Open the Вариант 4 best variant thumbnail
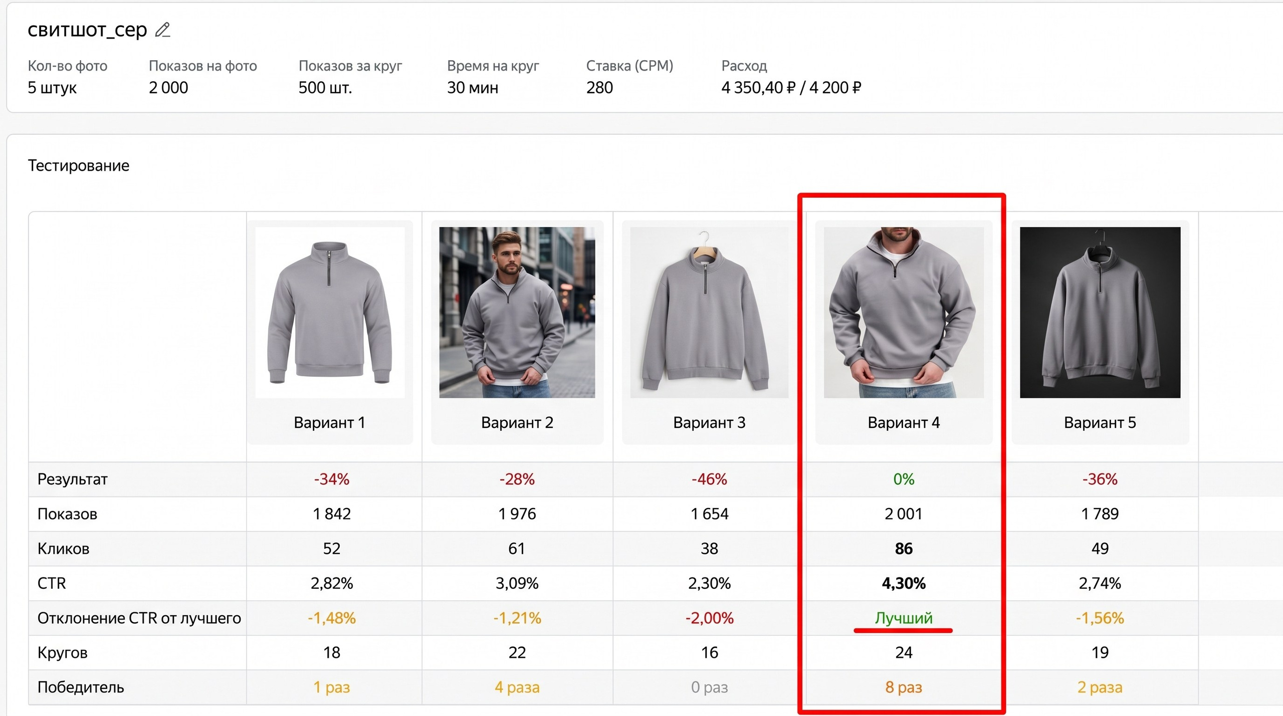1283x716 pixels. tap(904, 312)
